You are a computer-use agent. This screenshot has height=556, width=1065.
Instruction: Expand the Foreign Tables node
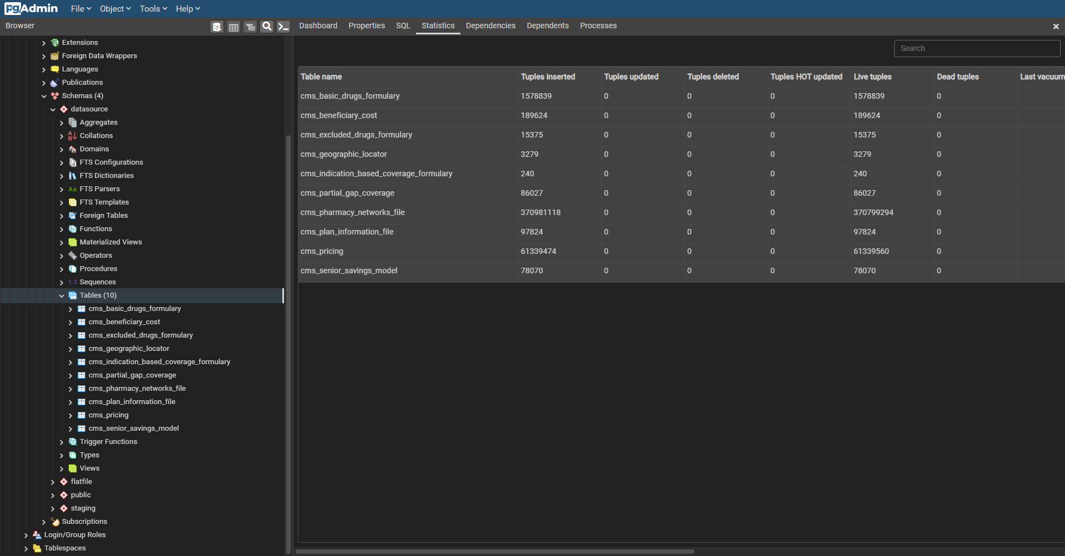click(x=62, y=216)
